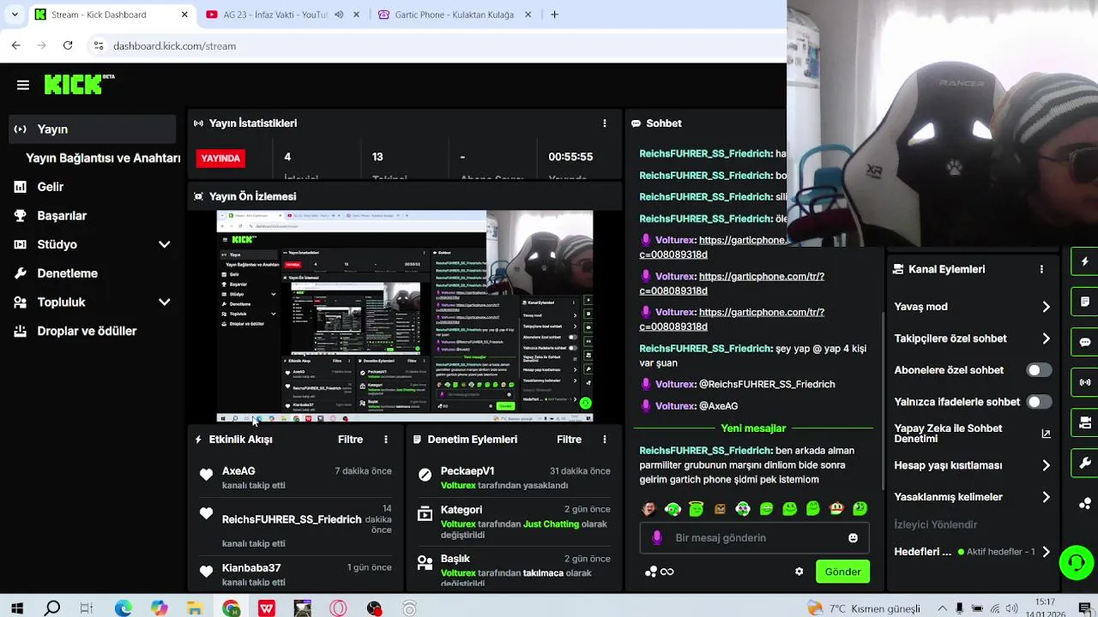Open the green headset support button
The width and height of the screenshot is (1098, 617).
coord(1076,563)
